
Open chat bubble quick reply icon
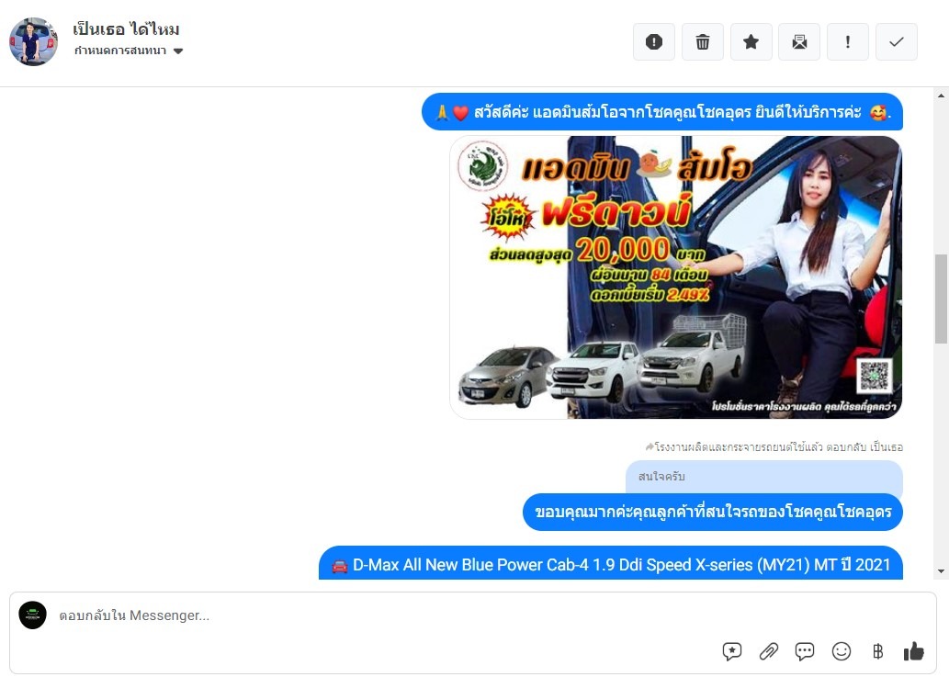pos(805,651)
